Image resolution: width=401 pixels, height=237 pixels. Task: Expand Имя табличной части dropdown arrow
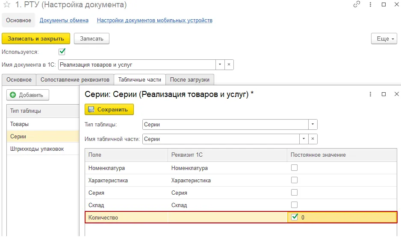(304, 139)
